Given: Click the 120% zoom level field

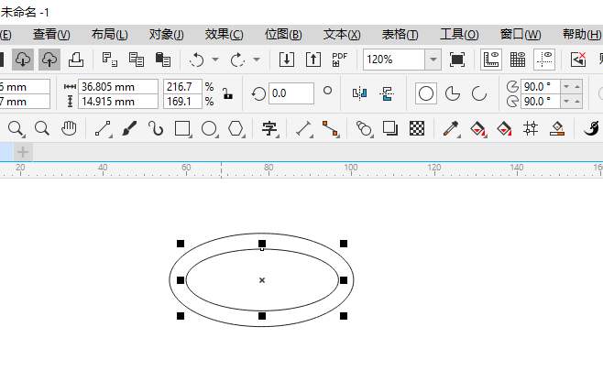Looking at the screenshot, I should point(394,60).
